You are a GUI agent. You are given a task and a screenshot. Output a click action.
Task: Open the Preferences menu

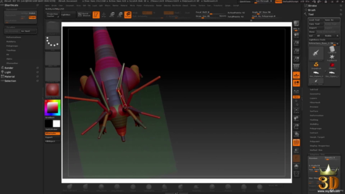point(149,5)
